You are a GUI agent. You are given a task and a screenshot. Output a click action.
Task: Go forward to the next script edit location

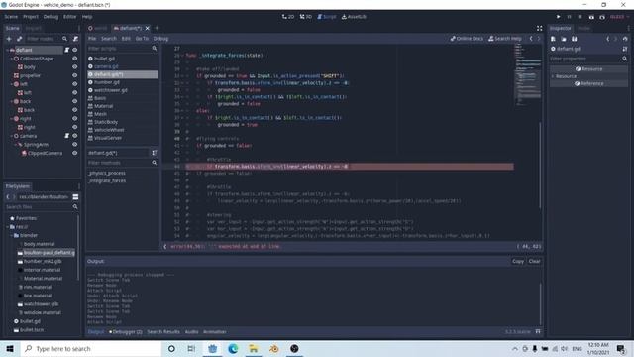pyautogui.click(x=539, y=39)
